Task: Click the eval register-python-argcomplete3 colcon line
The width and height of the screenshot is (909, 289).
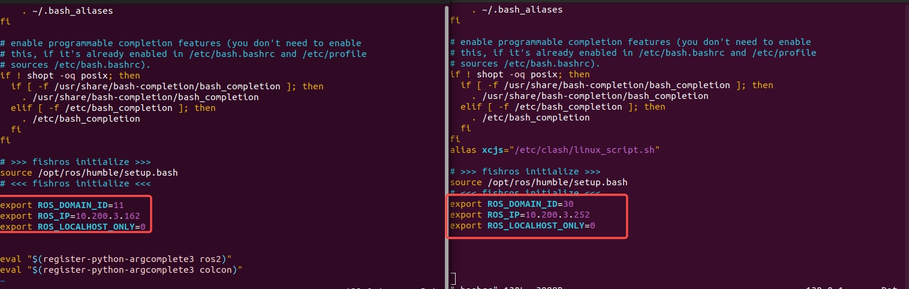Action: pos(121,270)
